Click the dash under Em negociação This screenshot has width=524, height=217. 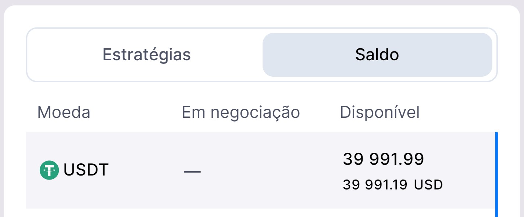click(x=192, y=171)
